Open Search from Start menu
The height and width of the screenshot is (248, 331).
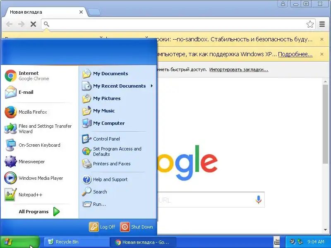(x=118, y=192)
